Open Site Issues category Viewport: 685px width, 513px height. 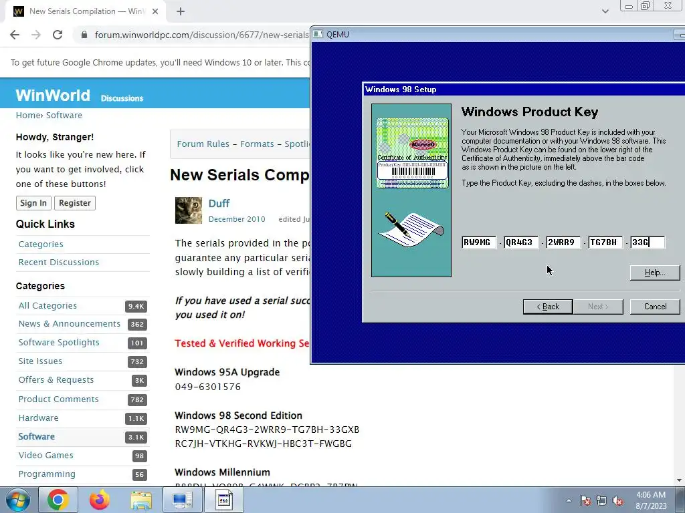tap(40, 361)
